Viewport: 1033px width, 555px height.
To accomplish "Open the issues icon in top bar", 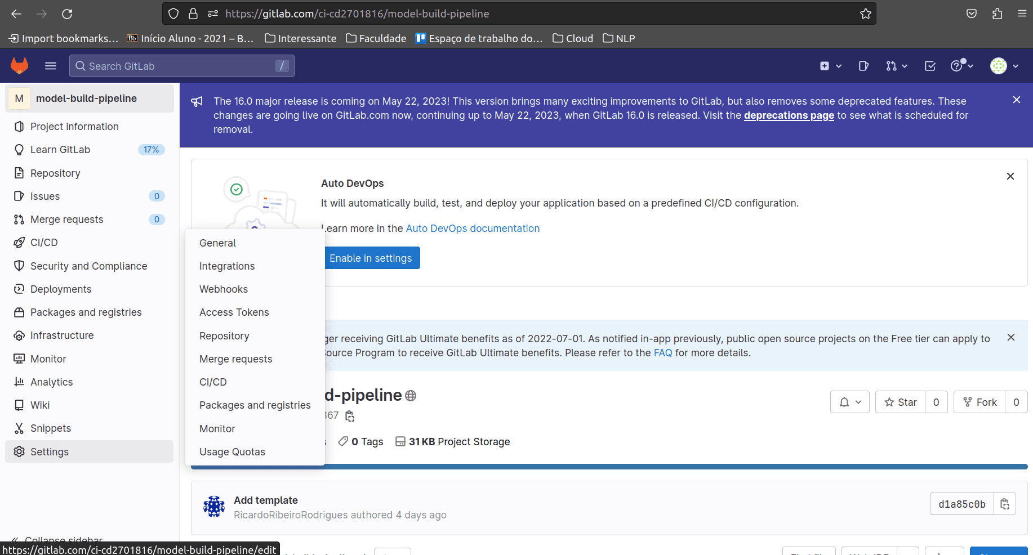I will [863, 66].
